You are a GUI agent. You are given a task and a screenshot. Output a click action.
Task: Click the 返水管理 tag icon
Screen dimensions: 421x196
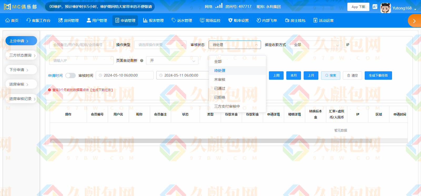click(174, 20)
